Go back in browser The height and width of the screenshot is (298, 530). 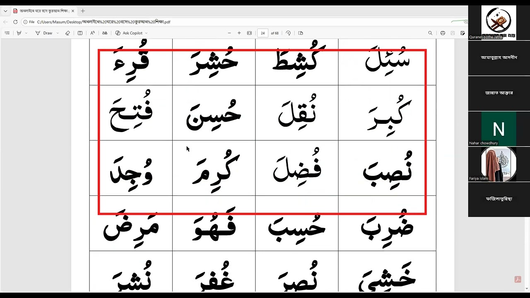5,22
